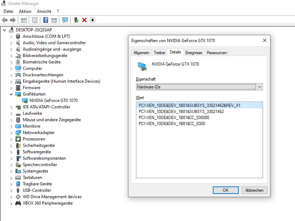Viewport: 295px width, 221px height.
Task: Click the Abbrechen button
Action: [254, 190]
